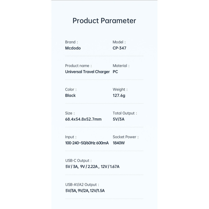This screenshot has height=209, width=209.
Task: Click the color value "Black"
Action: coord(70,96)
